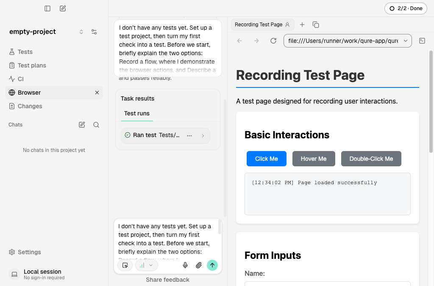Open the console panel icon right of URL
The image size is (434, 286).
422,41
